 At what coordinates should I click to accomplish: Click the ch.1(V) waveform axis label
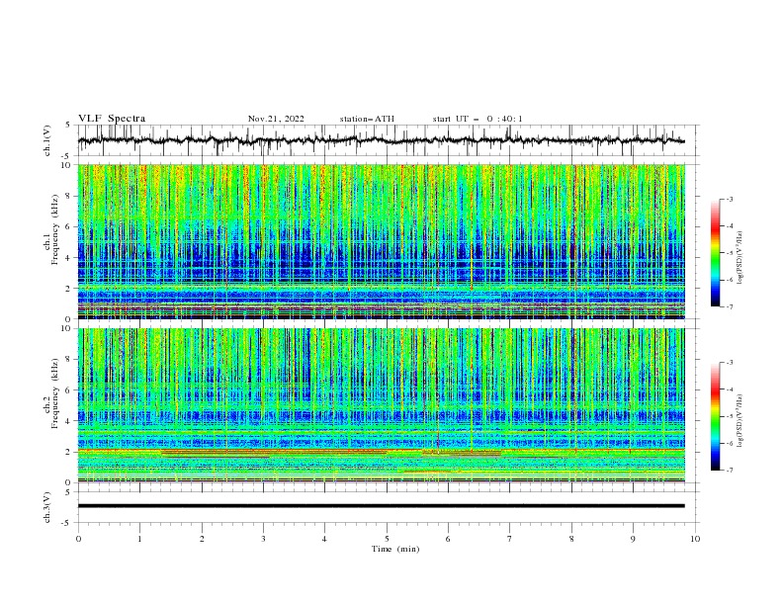click(x=47, y=140)
